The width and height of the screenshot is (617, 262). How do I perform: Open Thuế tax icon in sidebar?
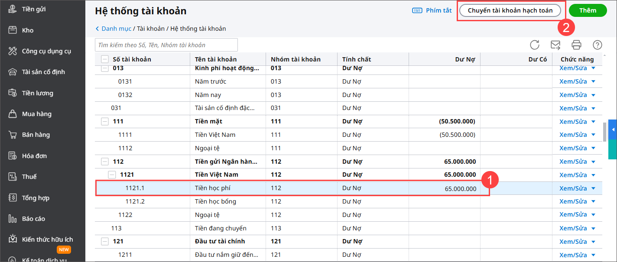point(13,177)
